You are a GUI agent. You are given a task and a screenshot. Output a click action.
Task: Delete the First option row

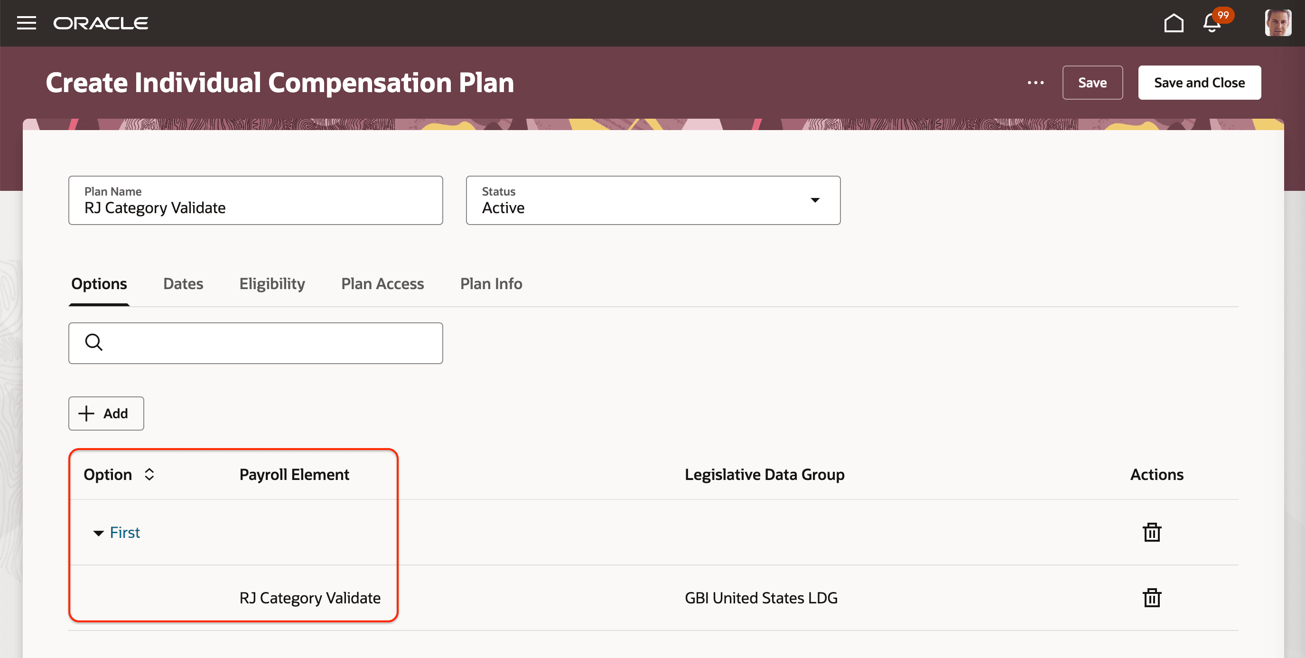pyautogui.click(x=1152, y=532)
